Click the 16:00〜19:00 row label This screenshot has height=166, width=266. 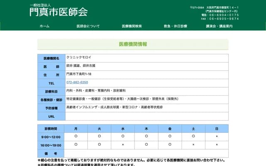[51, 145]
